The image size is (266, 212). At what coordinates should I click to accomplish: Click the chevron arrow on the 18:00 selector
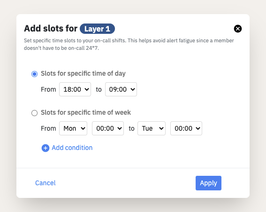[87, 89]
